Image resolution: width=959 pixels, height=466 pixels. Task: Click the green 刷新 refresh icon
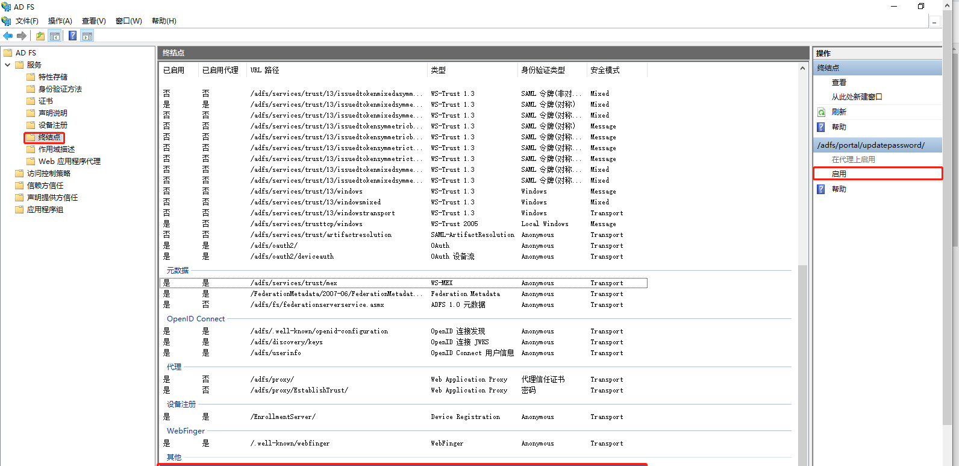[821, 112]
